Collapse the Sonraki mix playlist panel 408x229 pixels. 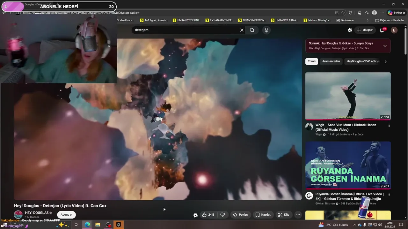tap(385, 46)
